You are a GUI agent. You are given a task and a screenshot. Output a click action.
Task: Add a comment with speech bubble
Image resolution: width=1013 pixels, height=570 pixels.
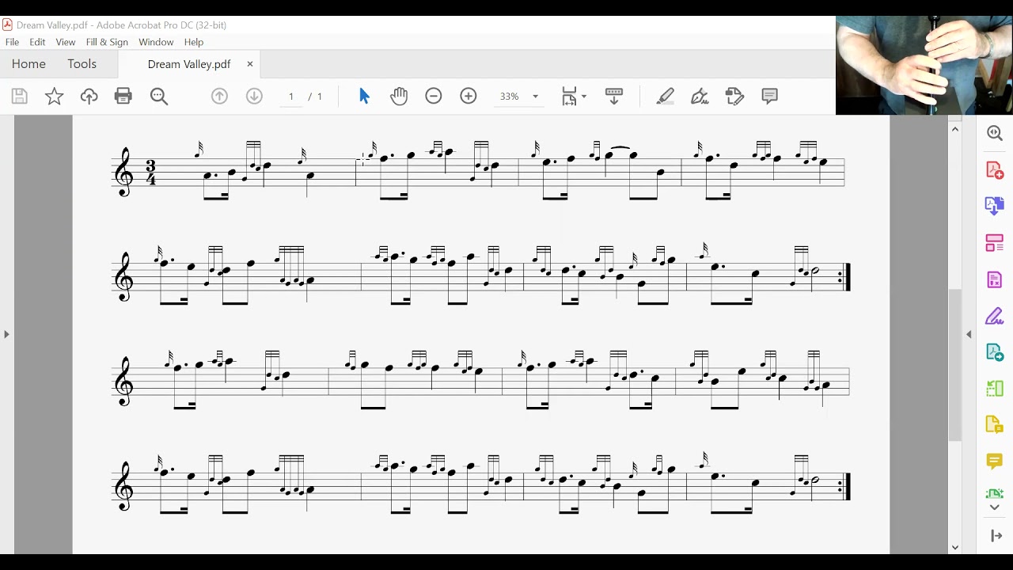[769, 97]
